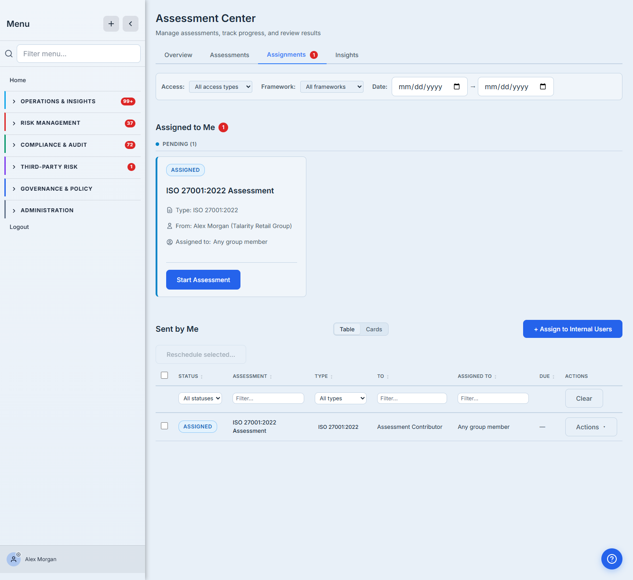Open calendar picker for start date
The width and height of the screenshot is (633, 580).
pyautogui.click(x=457, y=87)
